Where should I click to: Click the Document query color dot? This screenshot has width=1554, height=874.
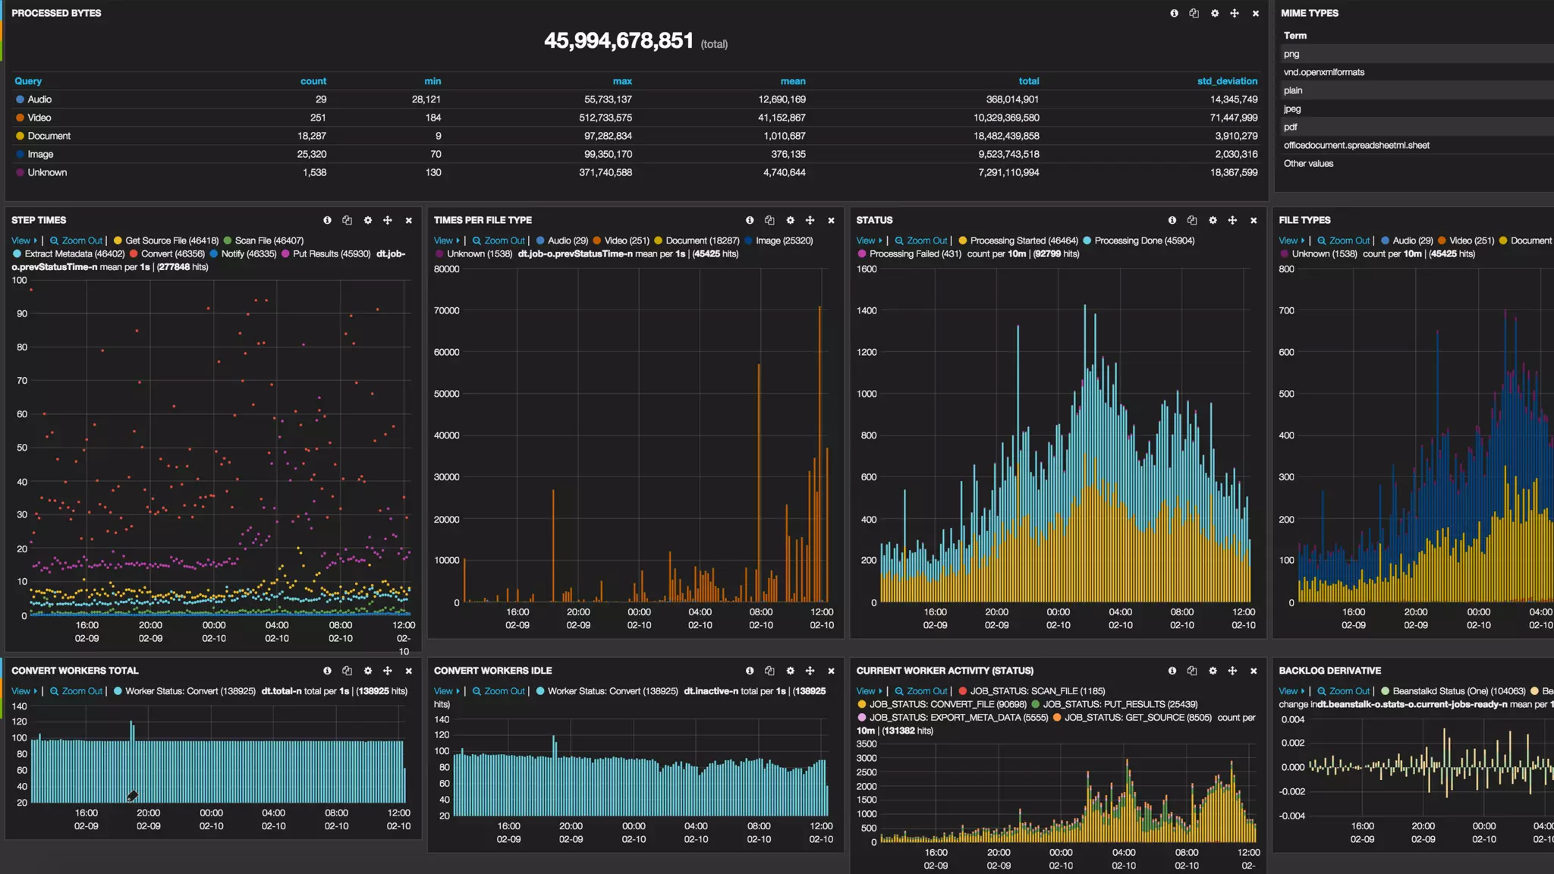[x=20, y=136]
